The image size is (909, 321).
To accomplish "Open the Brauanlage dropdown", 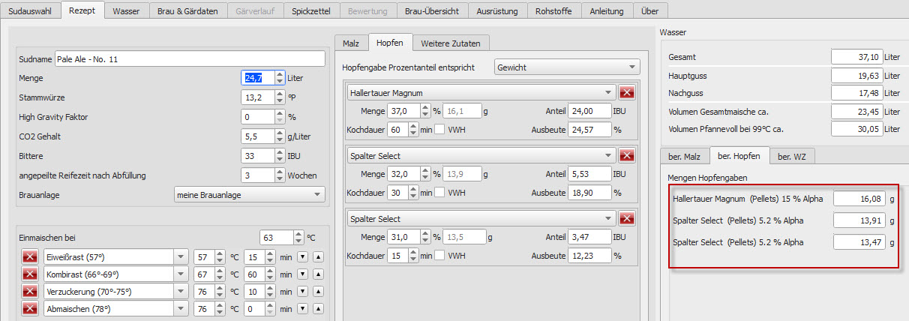I will [x=249, y=195].
